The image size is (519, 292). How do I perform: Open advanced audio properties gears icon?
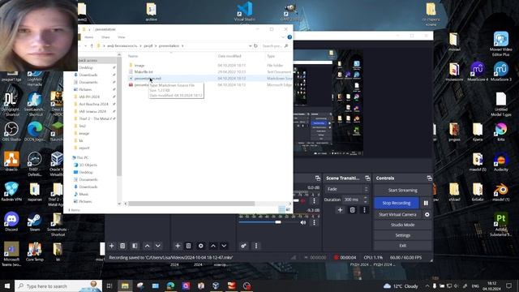(243, 246)
